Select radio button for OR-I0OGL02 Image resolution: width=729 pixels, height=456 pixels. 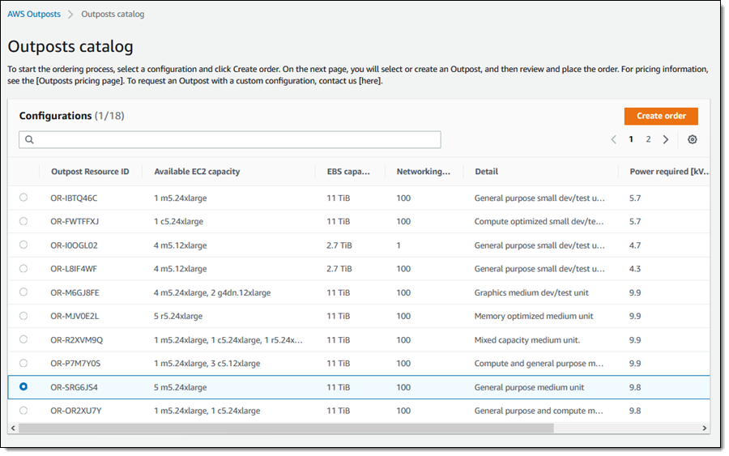(x=23, y=245)
